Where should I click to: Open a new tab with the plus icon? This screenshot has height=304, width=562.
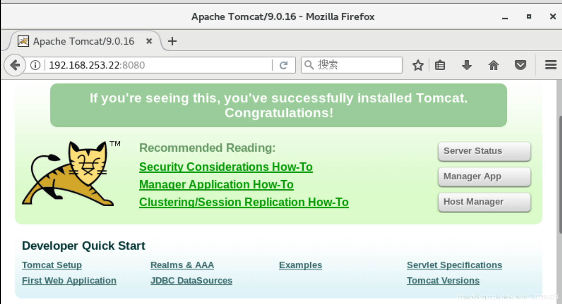point(172,41)
